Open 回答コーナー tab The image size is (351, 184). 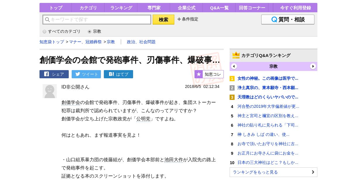pyautogui.click(x=252, y=8)
